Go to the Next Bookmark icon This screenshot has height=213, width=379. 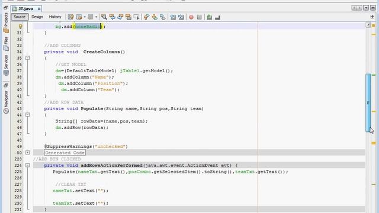(x=155, y=17)
